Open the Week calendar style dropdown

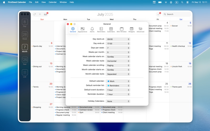(x=118, y=61)
